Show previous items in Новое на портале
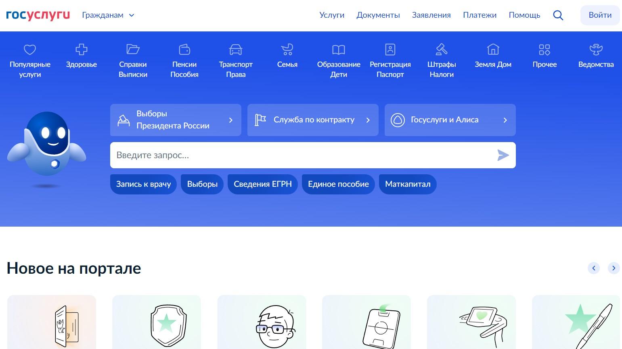This screenshot has height=349, width=622. 594,268
